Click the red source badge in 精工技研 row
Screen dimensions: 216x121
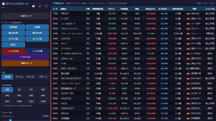188,73
